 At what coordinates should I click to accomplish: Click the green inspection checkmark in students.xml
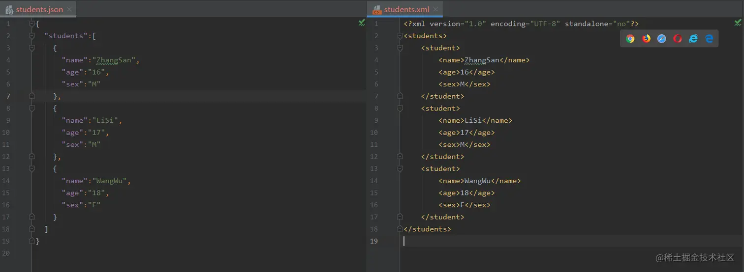click(738, 23)
